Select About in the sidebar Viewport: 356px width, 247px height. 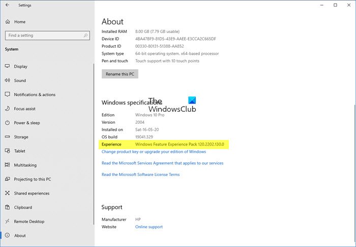pos(47,235)
